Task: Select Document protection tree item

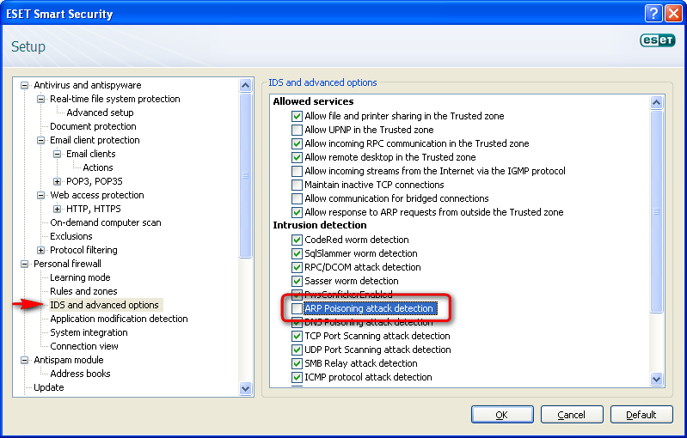Action: tap(93, 126)
